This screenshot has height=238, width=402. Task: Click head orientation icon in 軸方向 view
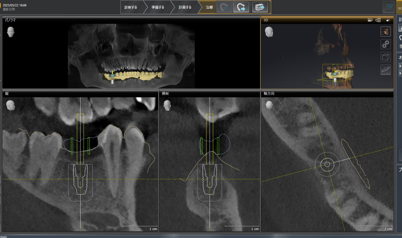[269, 105]
